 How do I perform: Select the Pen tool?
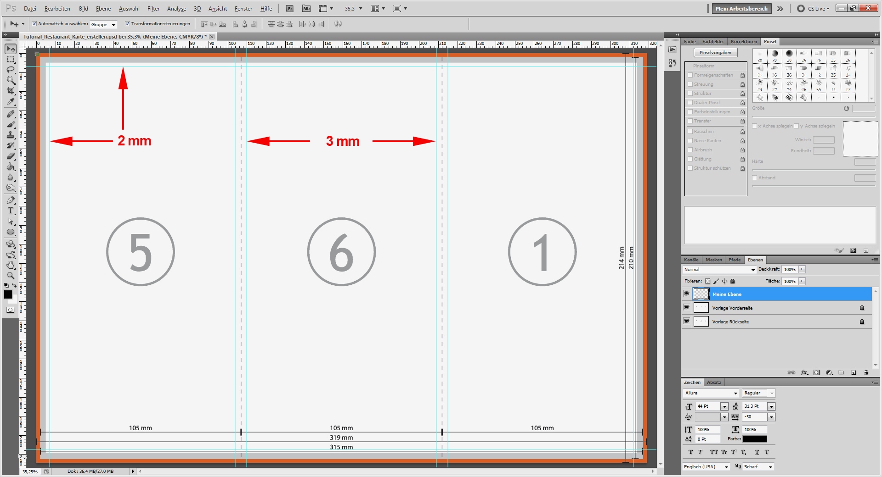pos(11,200)
